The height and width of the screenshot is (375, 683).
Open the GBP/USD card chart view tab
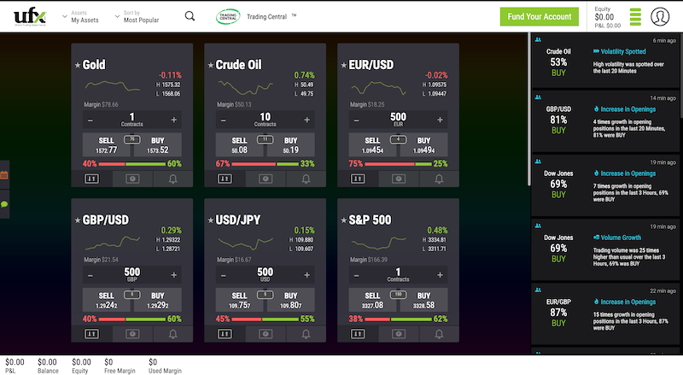coord(132,334)
